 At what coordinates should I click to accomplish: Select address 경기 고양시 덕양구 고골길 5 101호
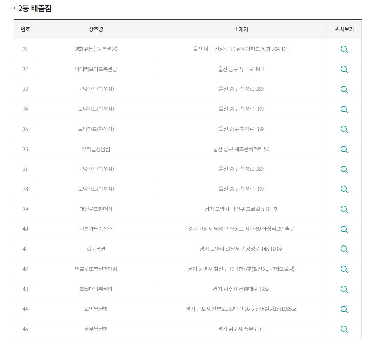(241, 209)
